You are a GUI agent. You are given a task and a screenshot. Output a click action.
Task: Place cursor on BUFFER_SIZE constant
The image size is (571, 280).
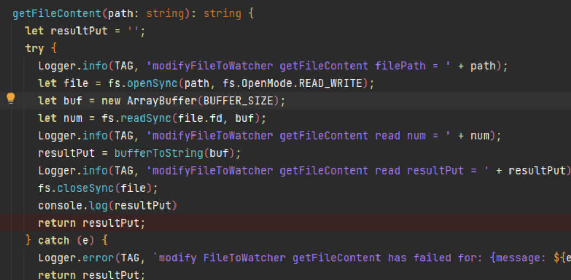click(238, 101)
